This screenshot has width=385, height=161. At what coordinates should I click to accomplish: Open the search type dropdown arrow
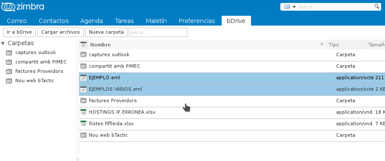click(x=294, y=7)
